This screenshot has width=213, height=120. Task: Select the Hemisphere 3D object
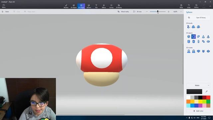click(198, 37)
